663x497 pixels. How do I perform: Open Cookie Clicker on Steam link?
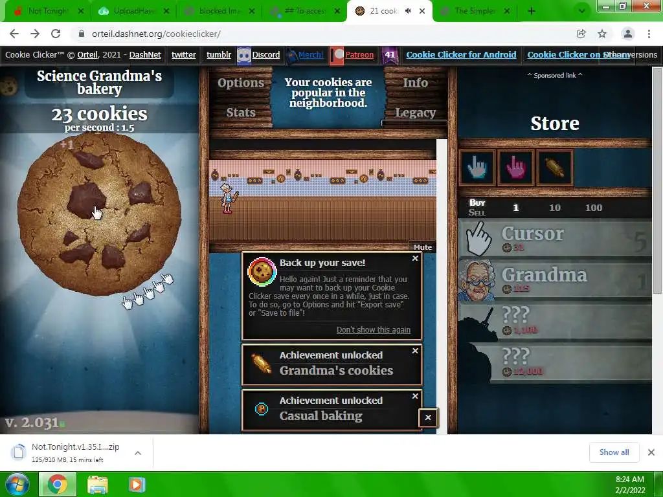coord(577,54)
